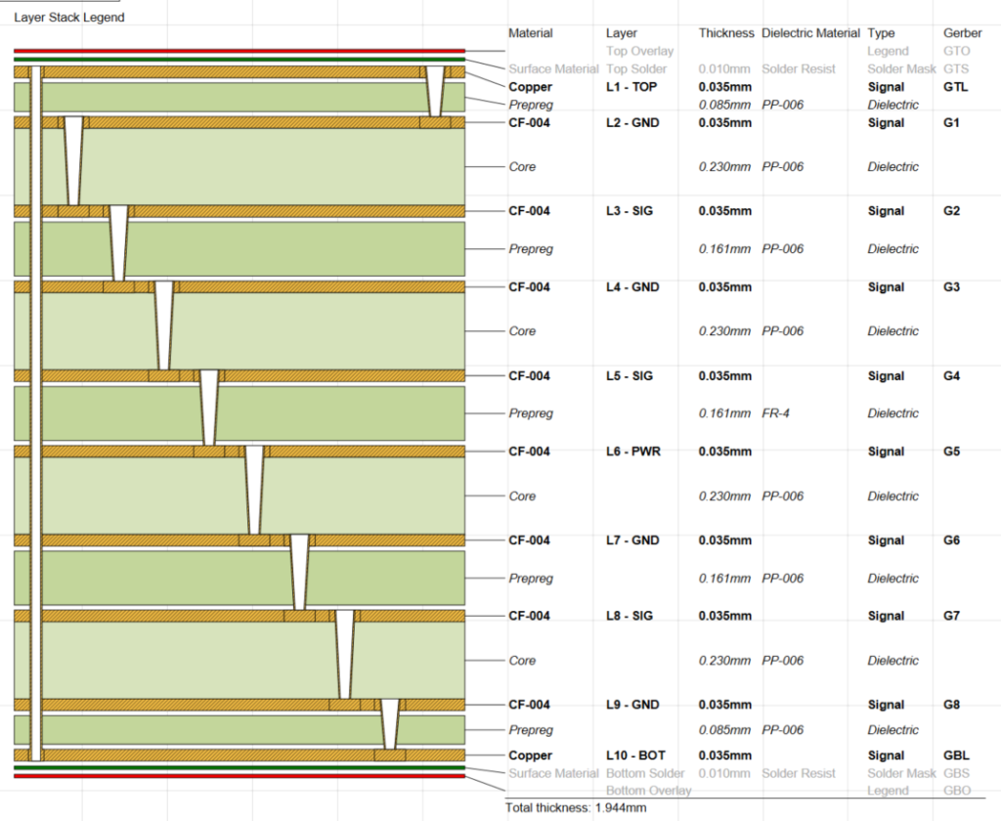Image resolution: width=1001 pixels, height=821 pixels.
Task: Click 0.035mm thickness in the L10 - BOT row
Action: tap(724, 756)
